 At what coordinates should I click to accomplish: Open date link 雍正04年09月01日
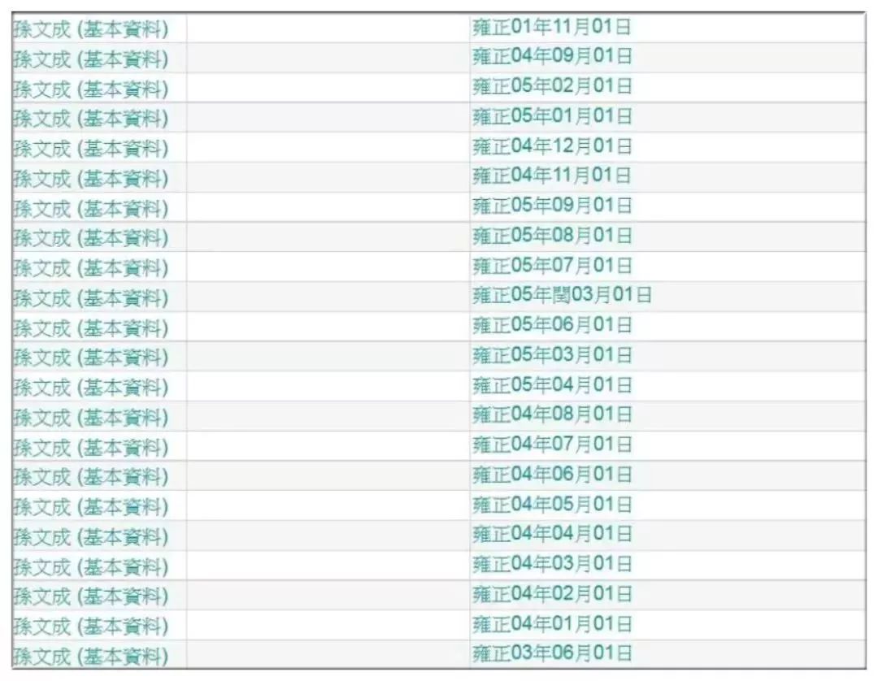click(552, 58)
